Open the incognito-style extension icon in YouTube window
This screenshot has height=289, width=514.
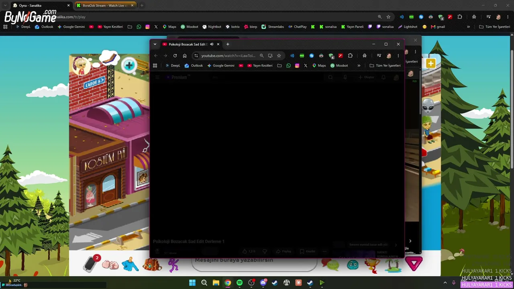[x=364, y=56]
